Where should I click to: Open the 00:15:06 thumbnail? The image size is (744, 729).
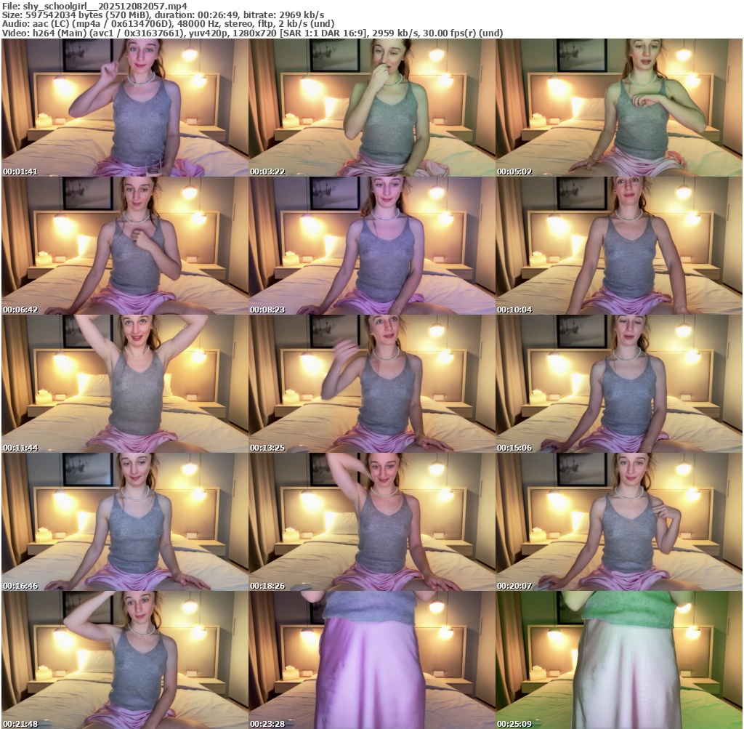pyautogui.click(x=619, y=384)
